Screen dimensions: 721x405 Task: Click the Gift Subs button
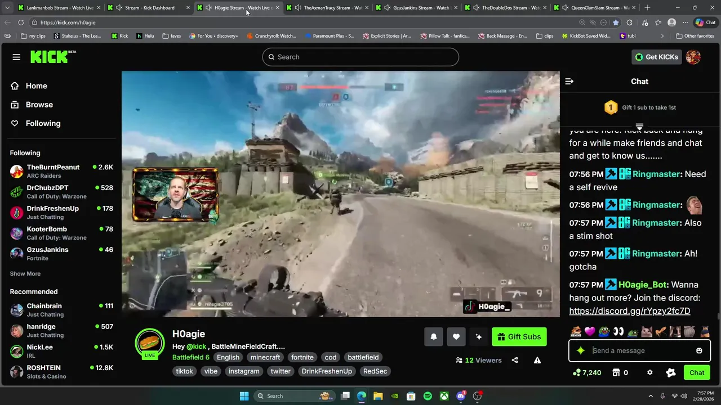coord(519,337)
